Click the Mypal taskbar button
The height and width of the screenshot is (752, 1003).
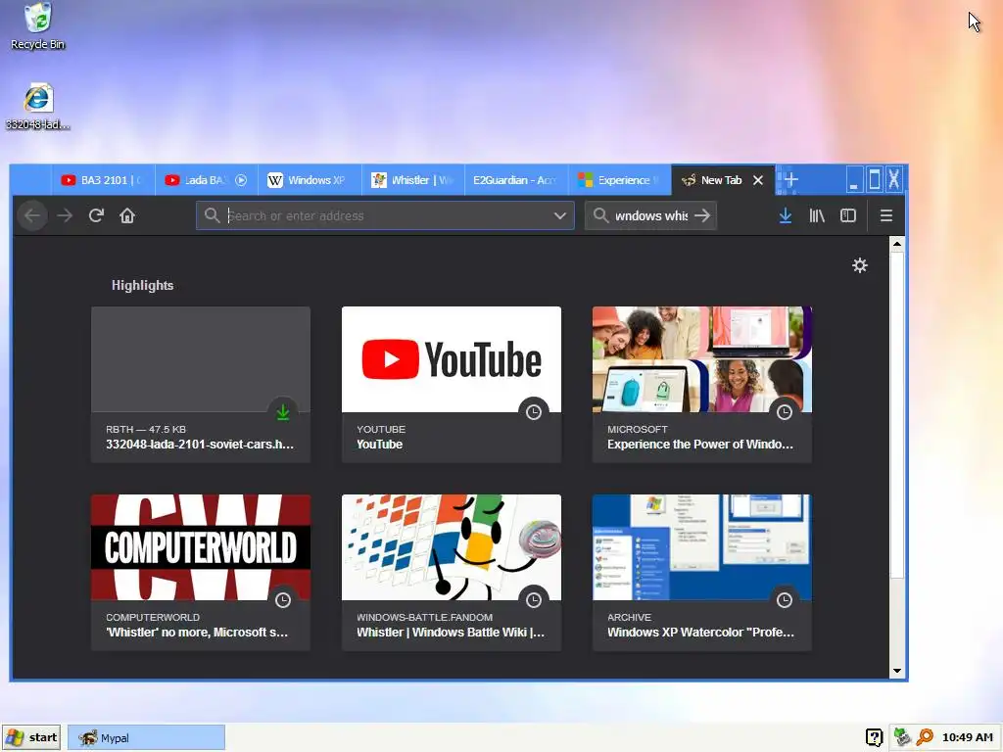147,738
